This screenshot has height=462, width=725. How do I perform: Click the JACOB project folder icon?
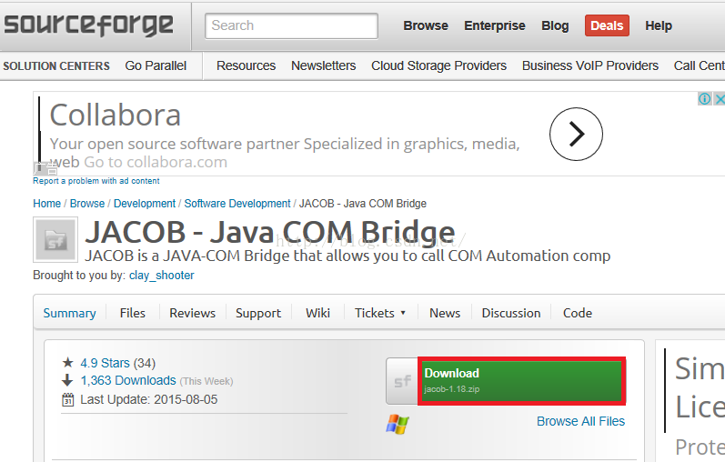pos(55,240)
